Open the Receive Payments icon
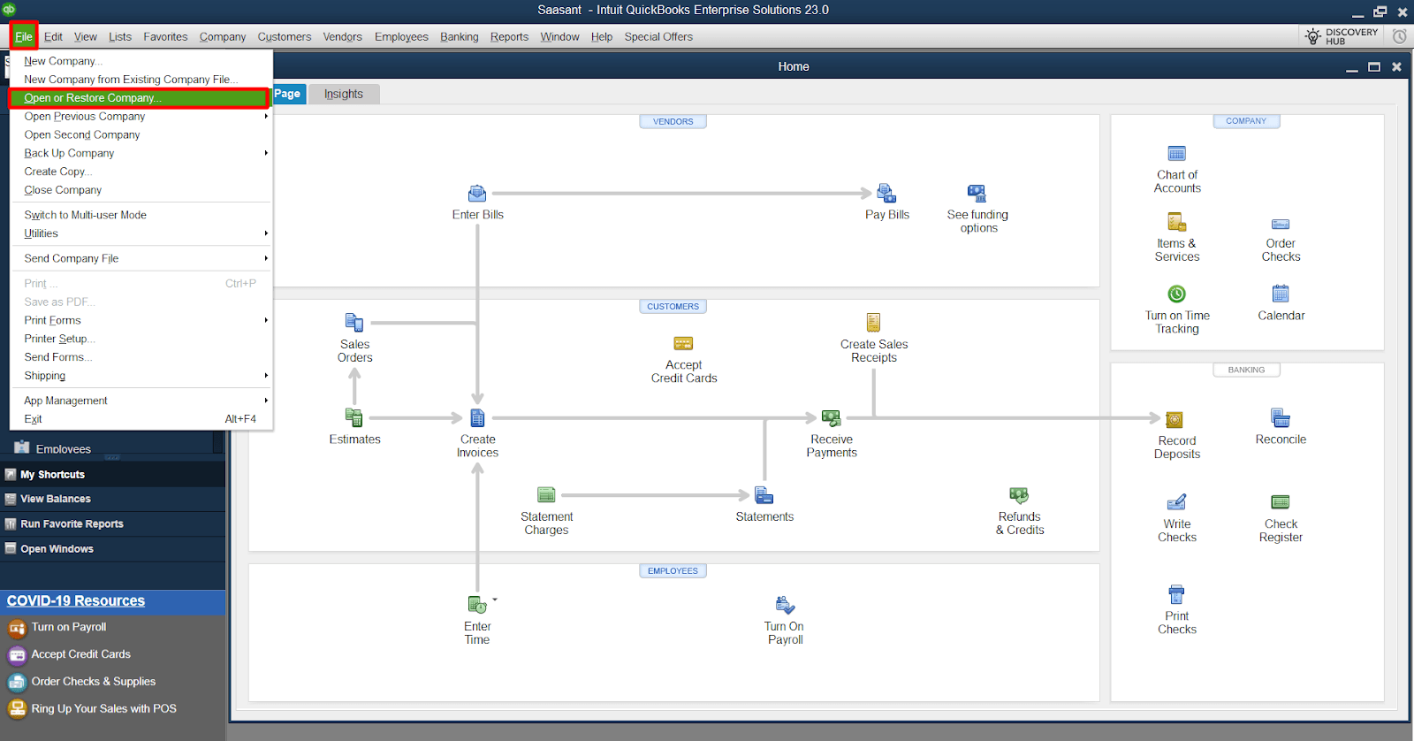 (x=832, y=417)
